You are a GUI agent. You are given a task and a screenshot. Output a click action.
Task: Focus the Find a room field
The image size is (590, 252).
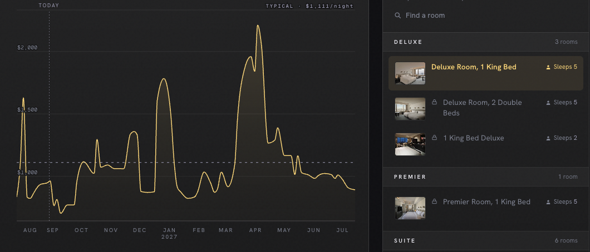(486, 16)
